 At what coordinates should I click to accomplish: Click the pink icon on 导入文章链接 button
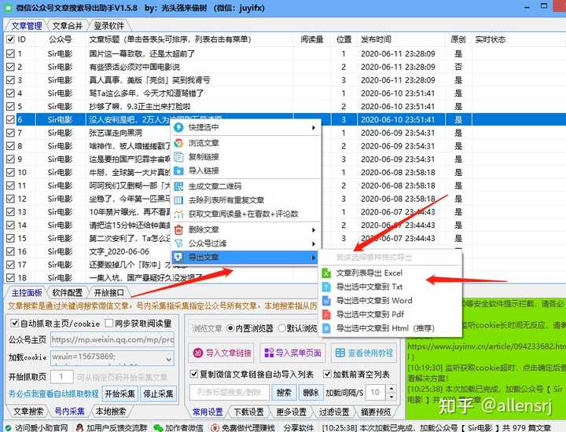[x=198, y=353]
